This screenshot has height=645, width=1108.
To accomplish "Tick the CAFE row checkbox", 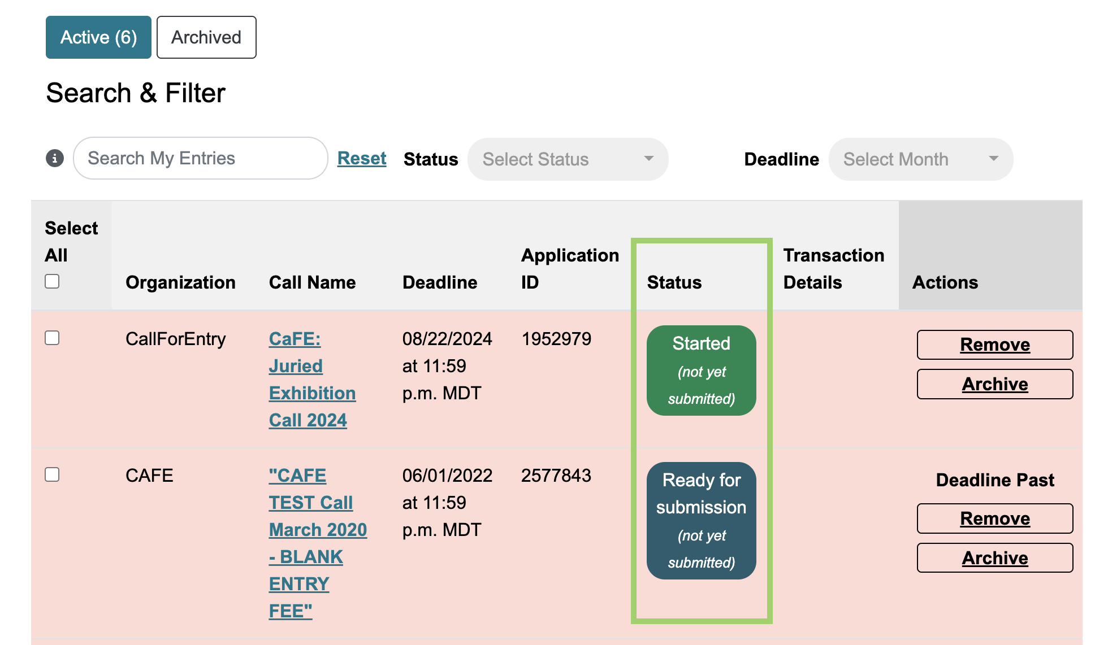I will tap(52, 474).
